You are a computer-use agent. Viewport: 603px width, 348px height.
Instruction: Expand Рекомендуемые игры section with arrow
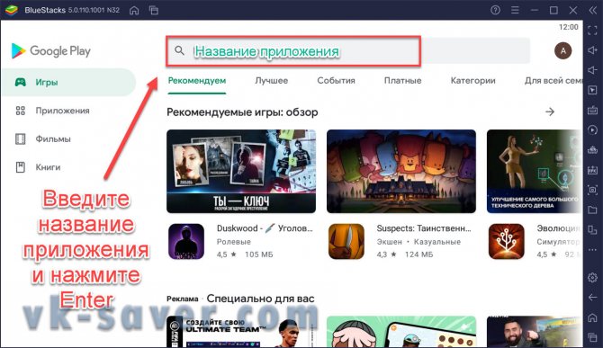point(550,112)
